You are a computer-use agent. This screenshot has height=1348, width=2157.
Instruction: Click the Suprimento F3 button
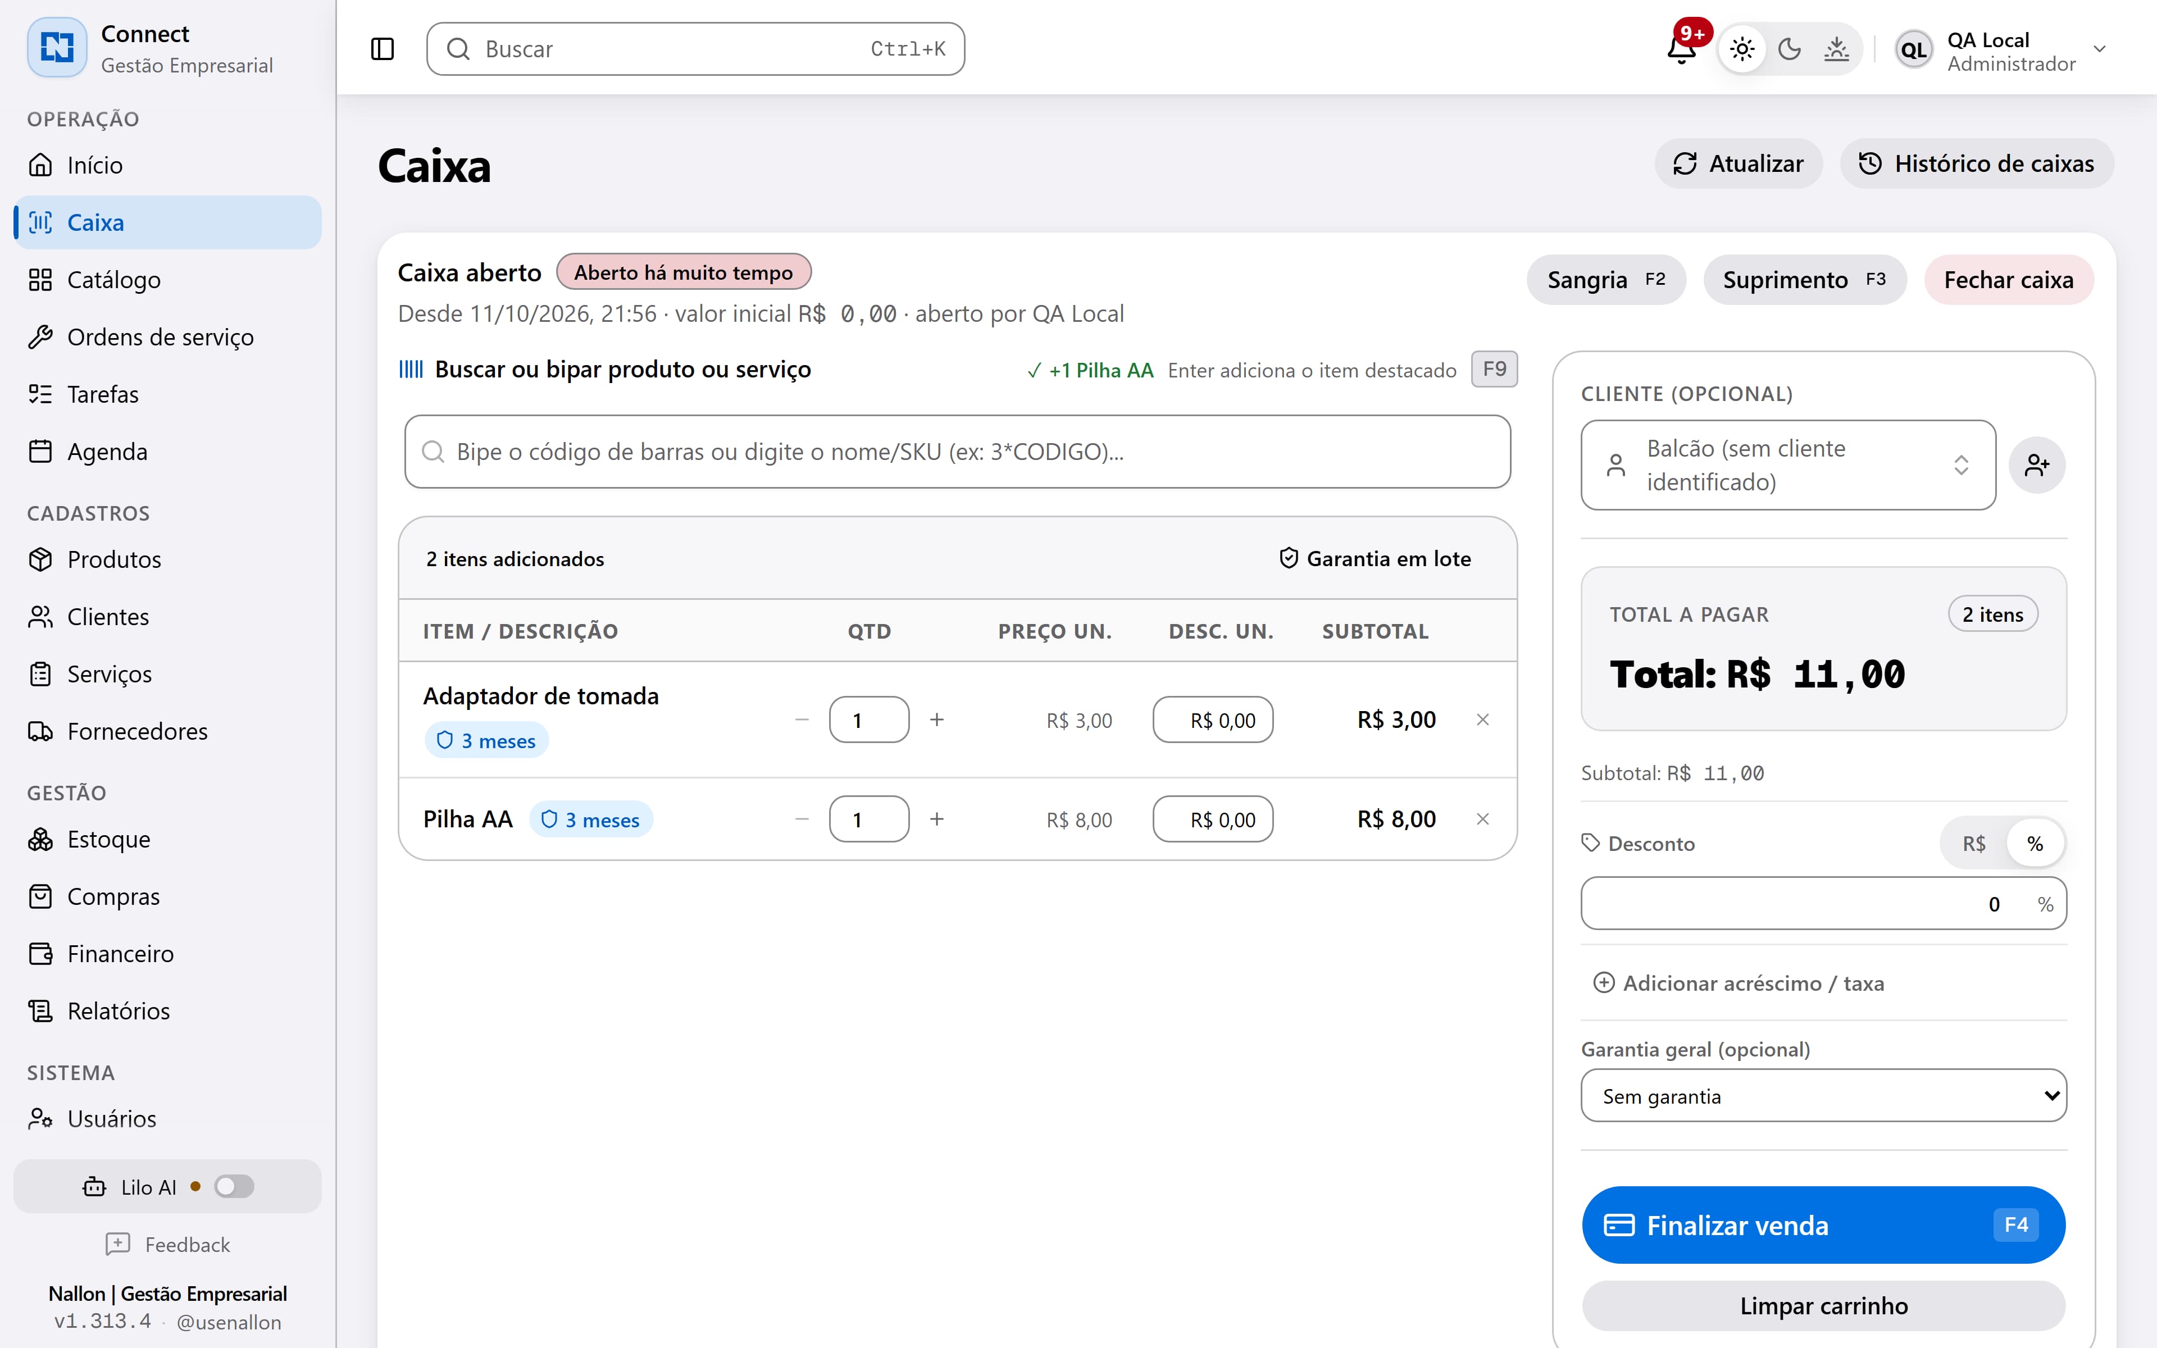[1804, 280]
